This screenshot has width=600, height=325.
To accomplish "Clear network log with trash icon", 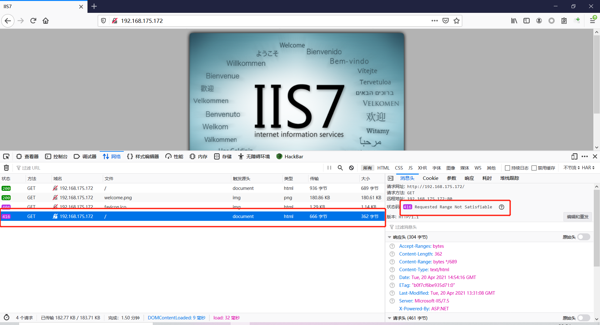I will 6,168.
